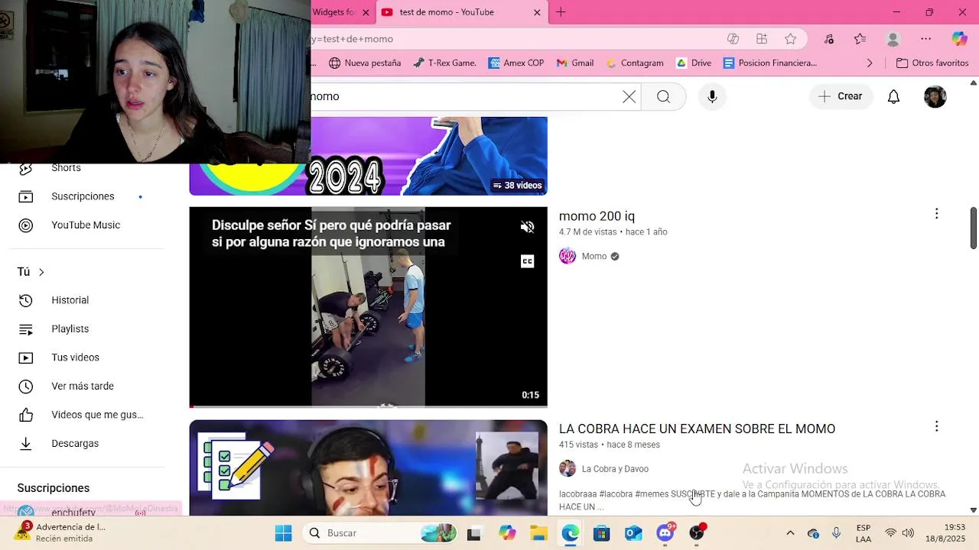Click the YouTube search magnifier button
Screen dimensions: 979x550
click(x=663, y=96)
